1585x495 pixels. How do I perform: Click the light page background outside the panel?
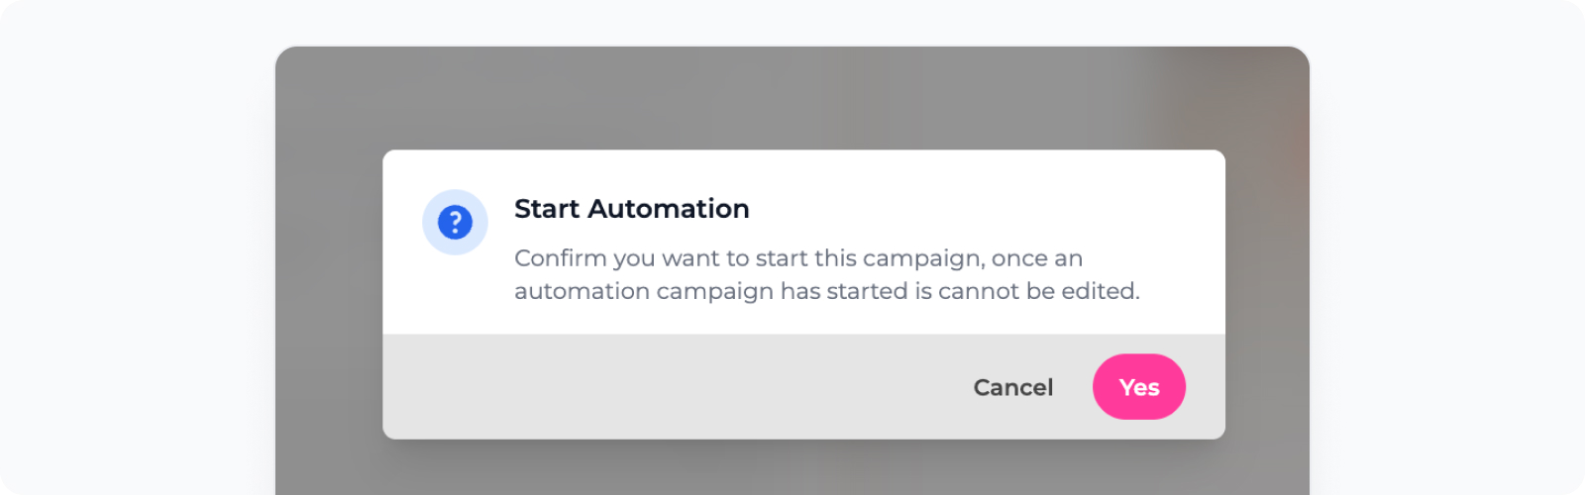click(139, 247)
